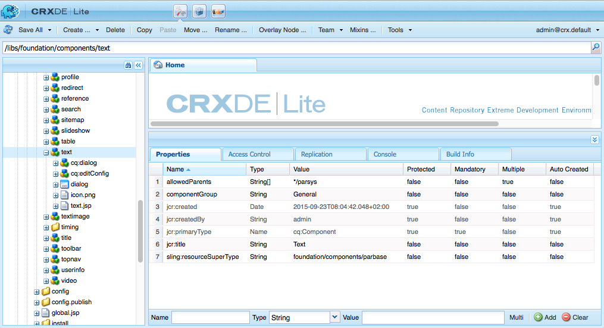Click the binoculars icon above node tree

click(129, 65)
